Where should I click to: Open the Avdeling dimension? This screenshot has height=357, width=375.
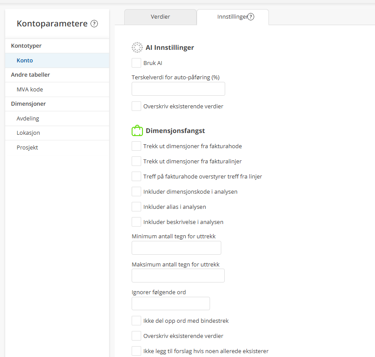(28, 119)
